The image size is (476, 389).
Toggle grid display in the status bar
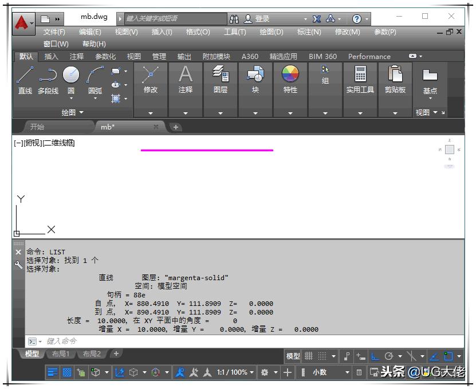point(308,356)
